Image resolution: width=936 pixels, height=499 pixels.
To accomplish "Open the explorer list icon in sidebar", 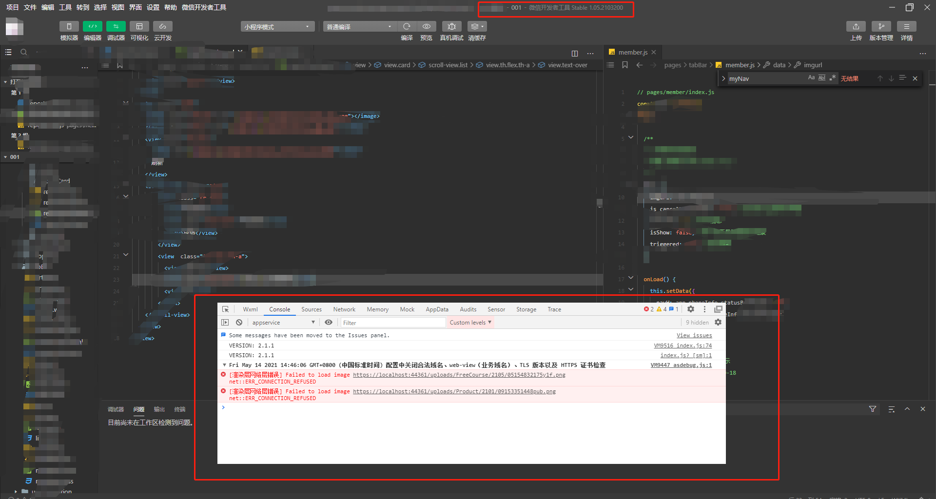I will click(8, 52).
